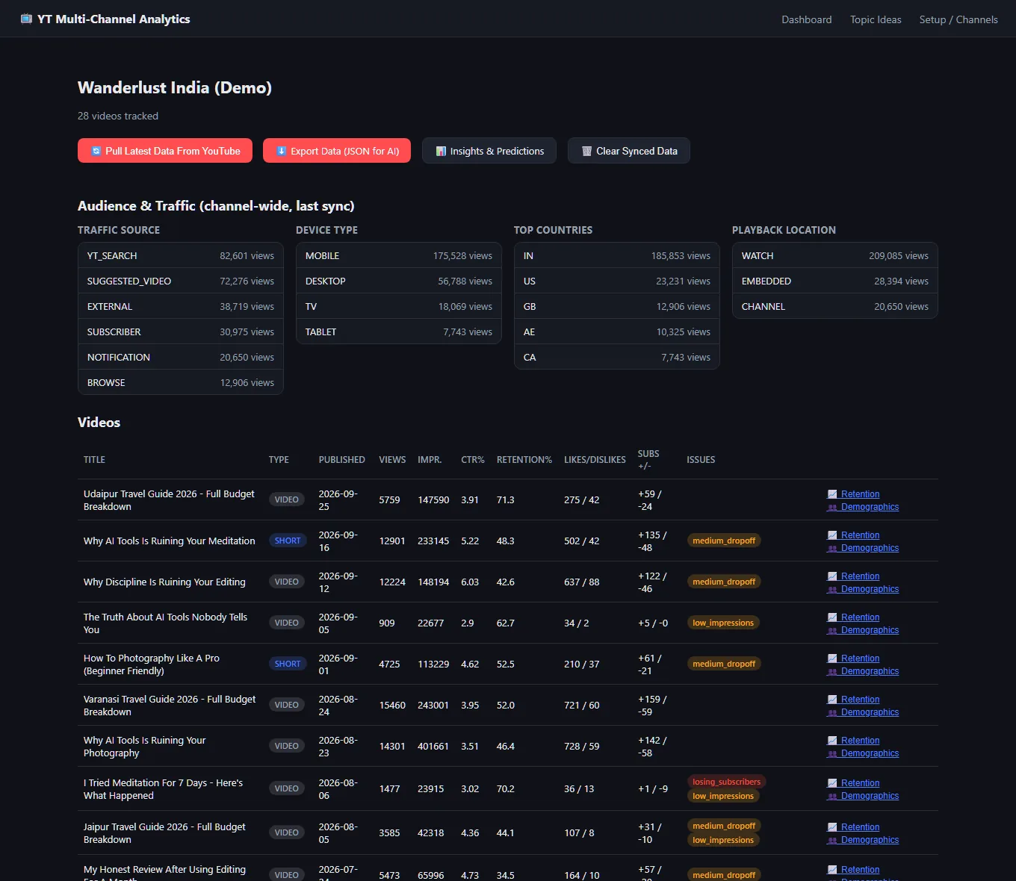Viewport: 1016px width, 881px height.
Task: Click the trash icon in Clear Synced Data button
Action: click(x=586, y=151)
